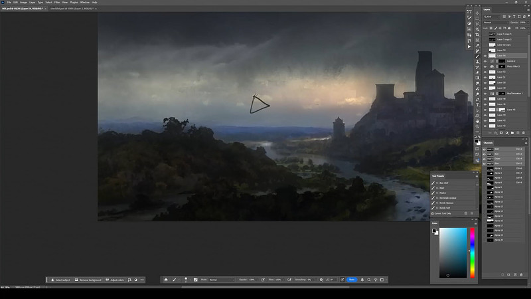Select the Alpha 1 channel thumbnail
This screenshot has width=531, height=299.
[490, 168]
